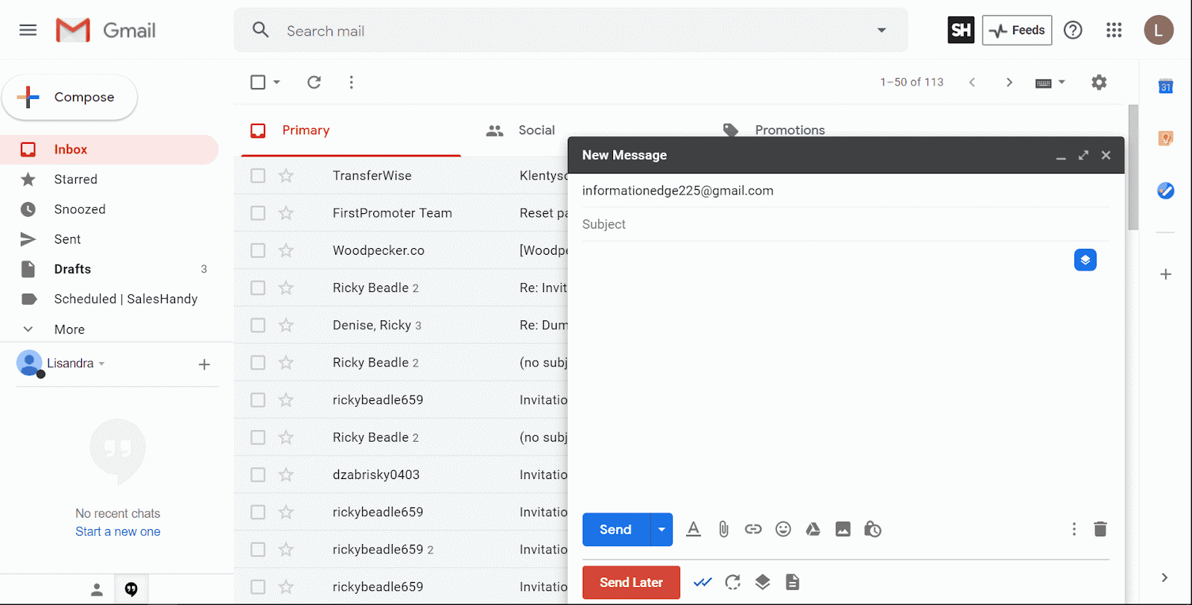Click the Get add-ons plus icon
The image size is (1192, 605).
(x=1166, y=274)
